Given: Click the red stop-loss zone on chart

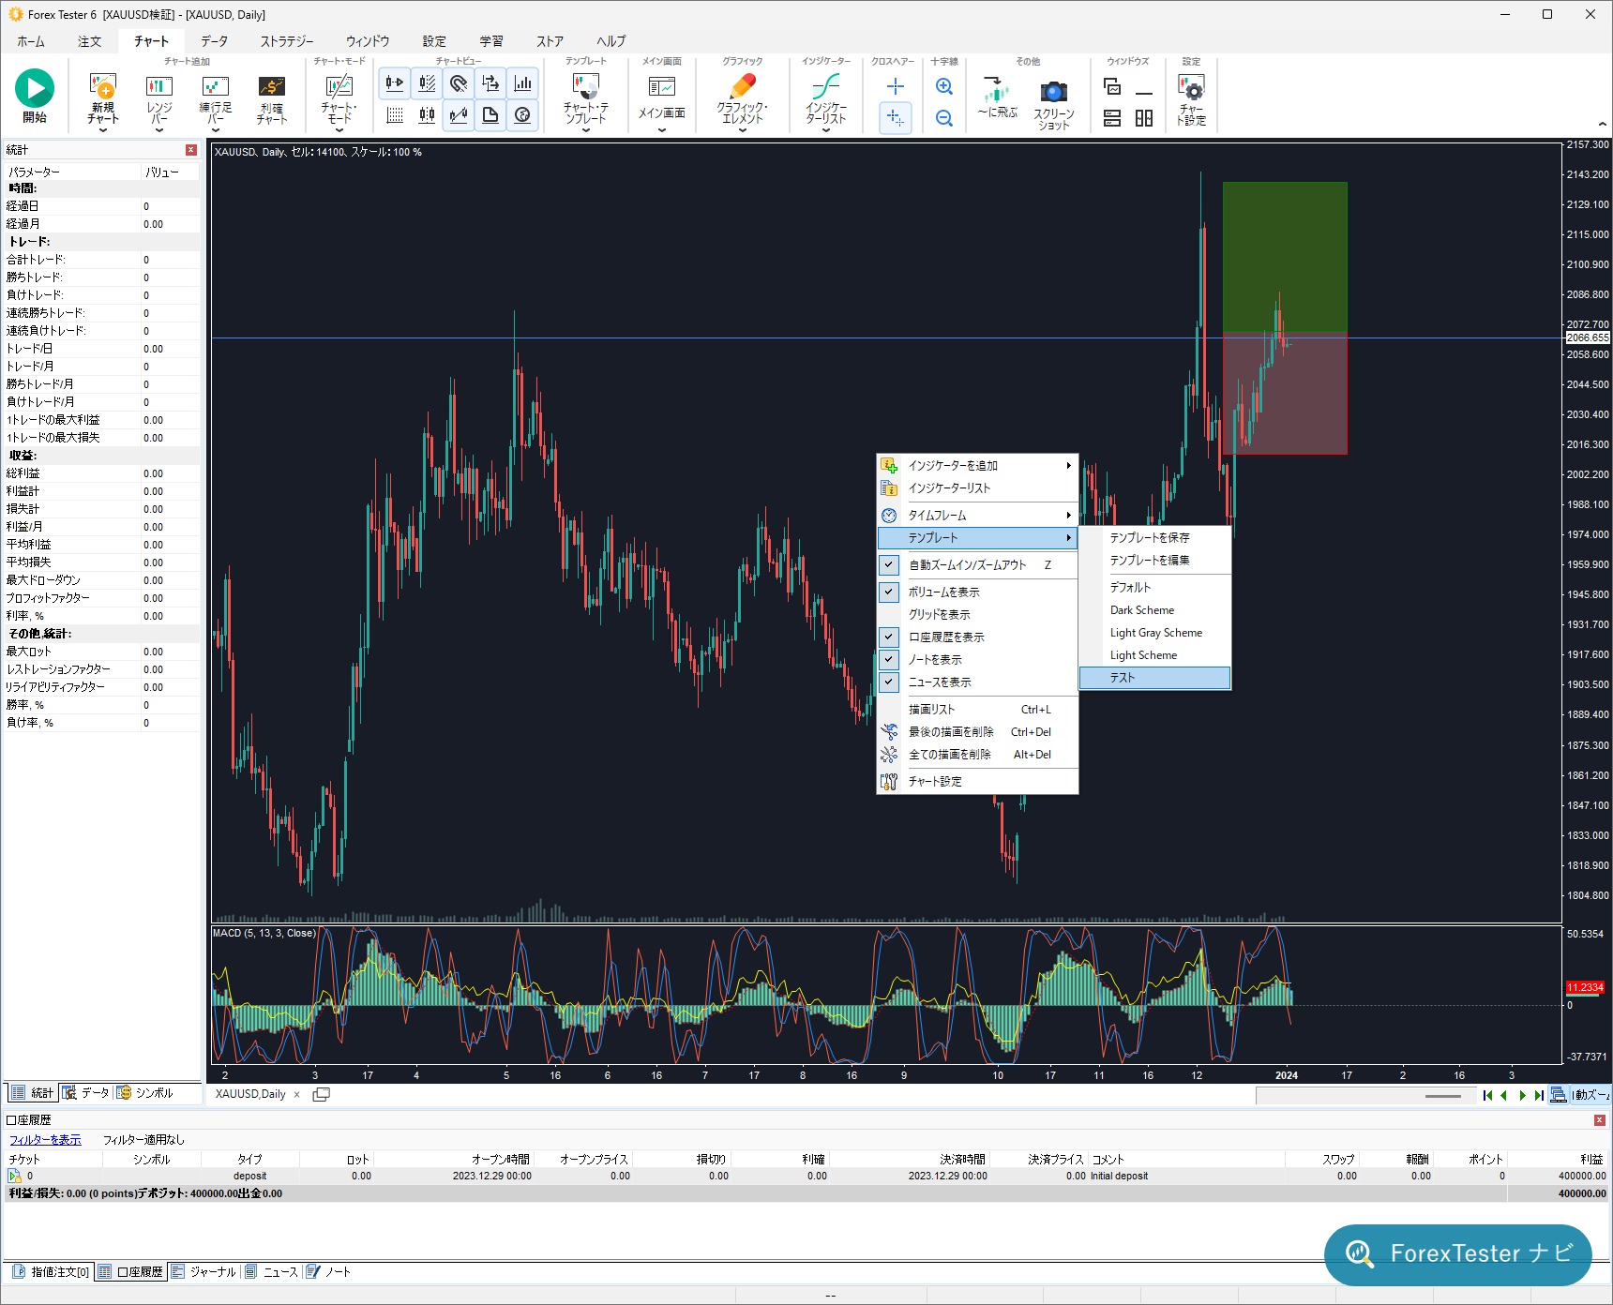Looking at the screenshot, I should pyautogui.click(x=1285, y=393).
